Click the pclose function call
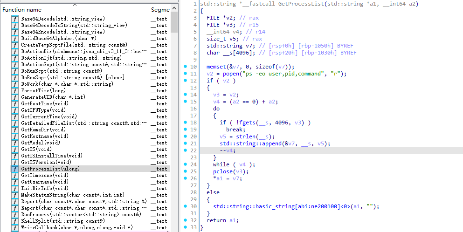Viewport: 463px width, 232px height. [x=221, y=171]
